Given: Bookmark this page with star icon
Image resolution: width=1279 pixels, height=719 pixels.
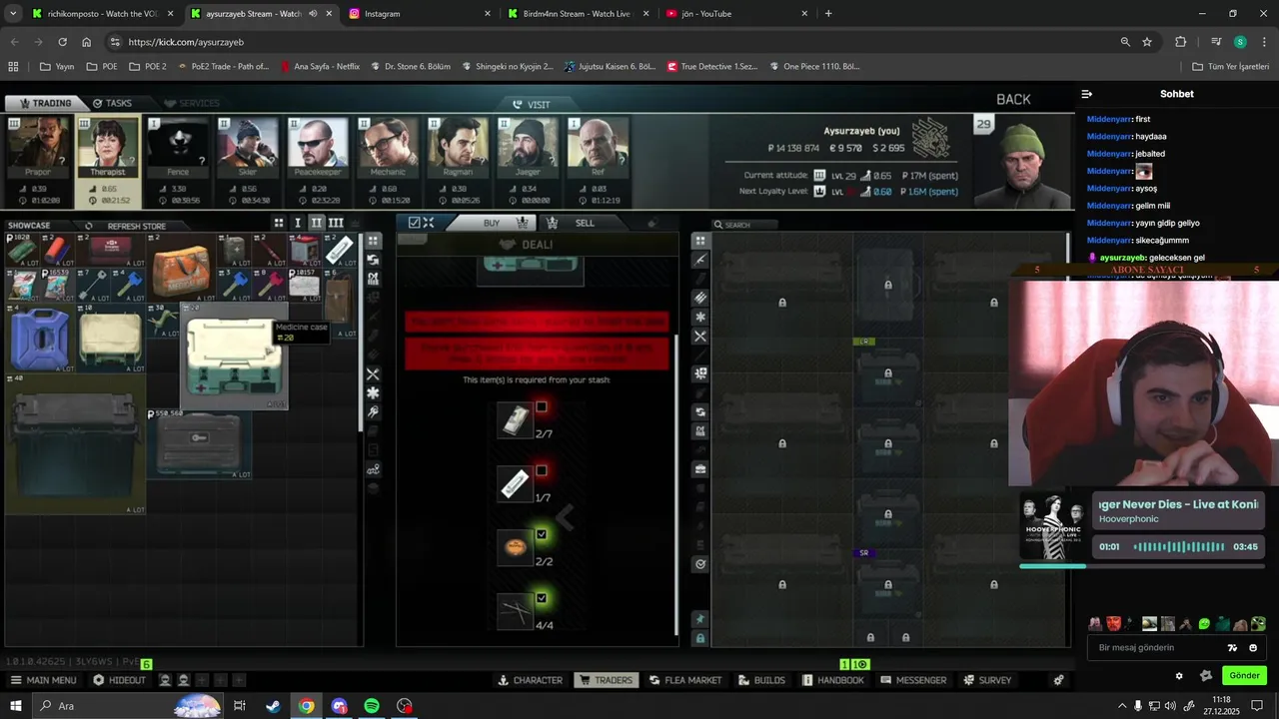Looking at the screenshot, I should click(x=1147, y=42).
